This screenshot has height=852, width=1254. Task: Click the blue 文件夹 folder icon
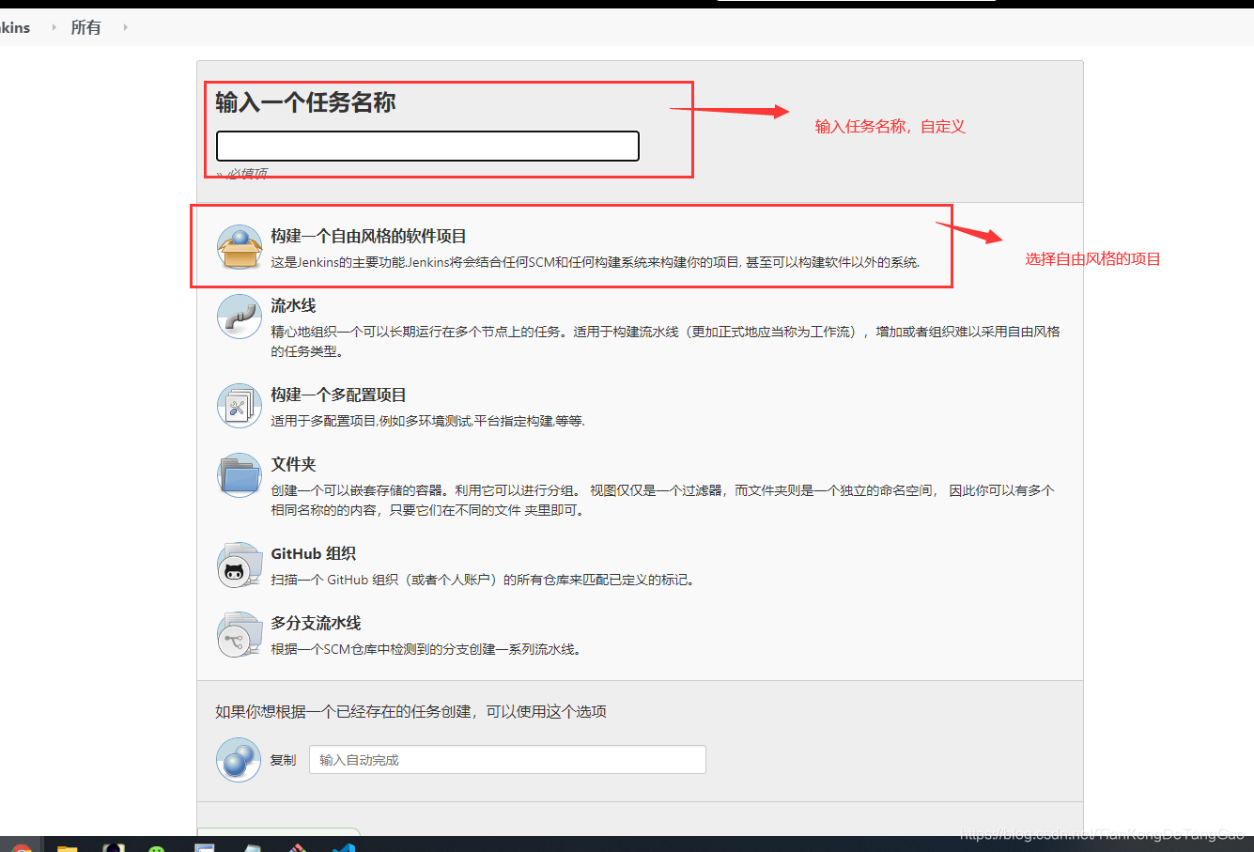(239, 475)
